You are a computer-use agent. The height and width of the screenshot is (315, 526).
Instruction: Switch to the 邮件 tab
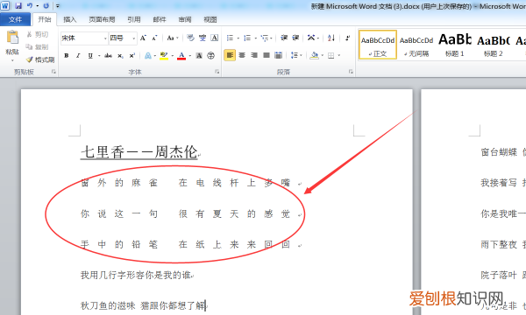tap(160, 19)
